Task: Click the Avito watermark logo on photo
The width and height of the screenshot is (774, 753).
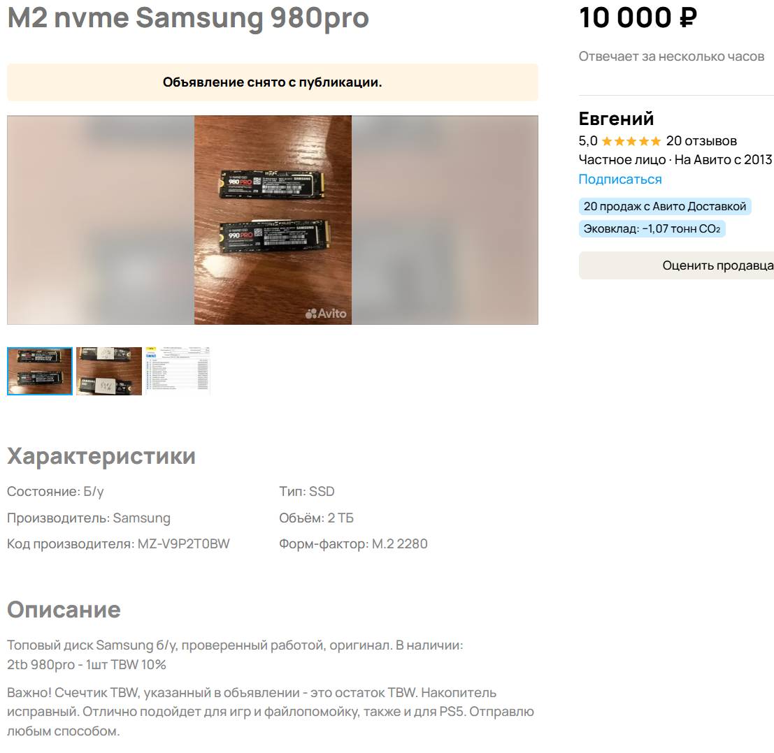Action: (326, 314)
